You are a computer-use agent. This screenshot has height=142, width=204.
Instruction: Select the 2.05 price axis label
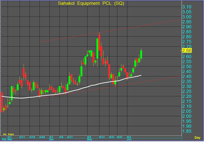pyautogui.click(x=187, y=111)
